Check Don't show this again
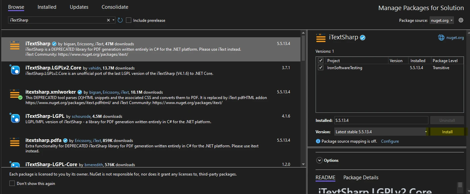 12,184
